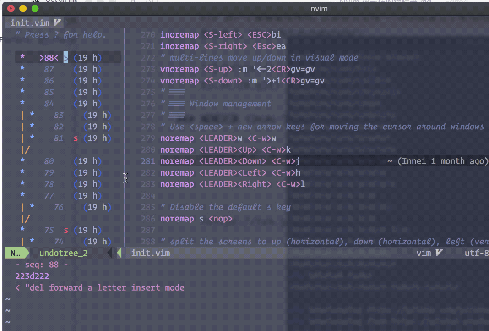The width and height of the screenshot is (489, 331).
Task: Click the Vim logo icon in the init.vim tab
Action: (57, 23)
